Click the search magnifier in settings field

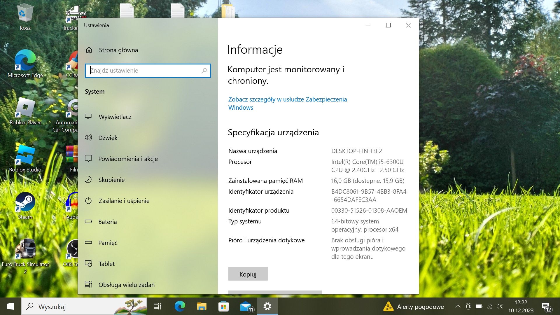click(x=204, y=71)
